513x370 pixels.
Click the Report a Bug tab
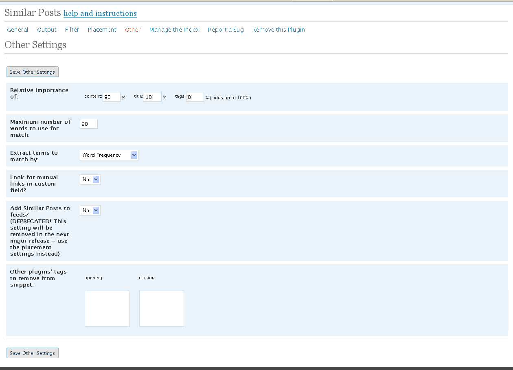coord(226,30)
